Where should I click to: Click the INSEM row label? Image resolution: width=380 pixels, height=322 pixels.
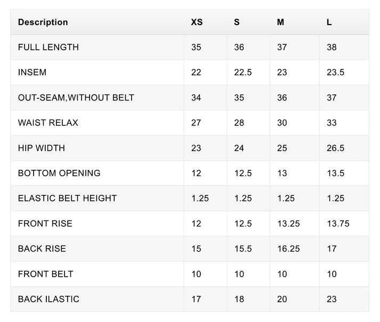pyautogui.click(x=32, y=73)
